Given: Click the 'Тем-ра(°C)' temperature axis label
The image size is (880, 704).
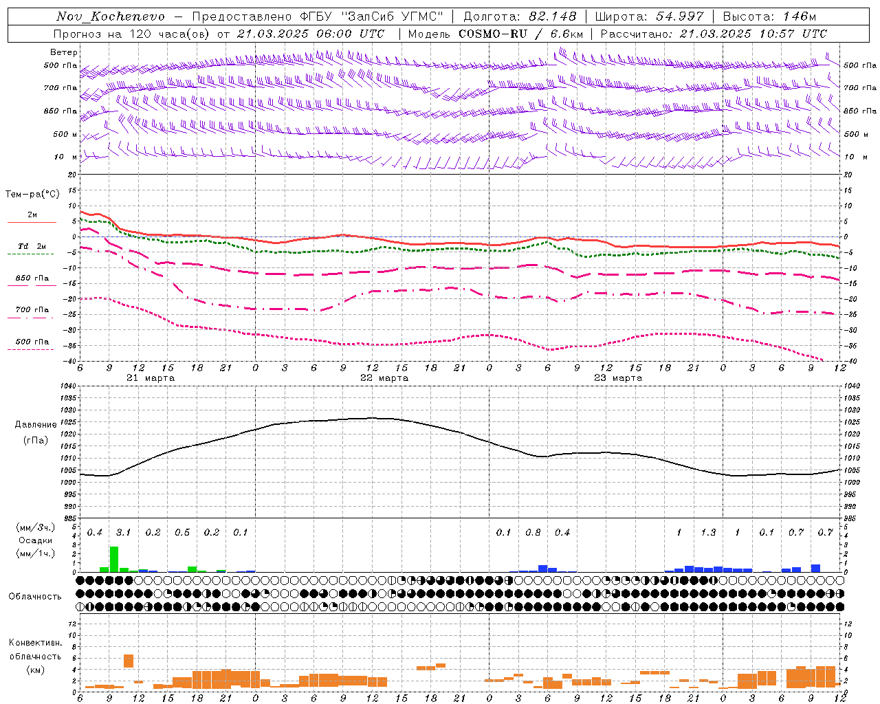Looking at the screenshot, I should point(32,195).
